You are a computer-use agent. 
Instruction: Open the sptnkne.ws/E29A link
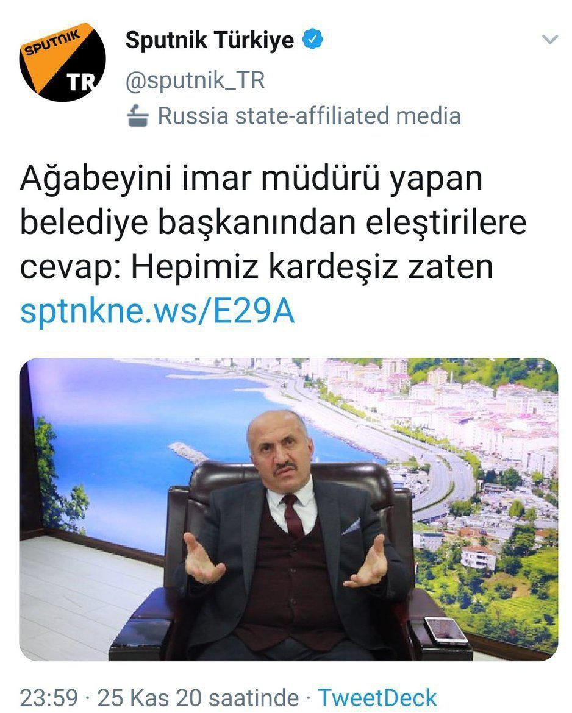157,312
